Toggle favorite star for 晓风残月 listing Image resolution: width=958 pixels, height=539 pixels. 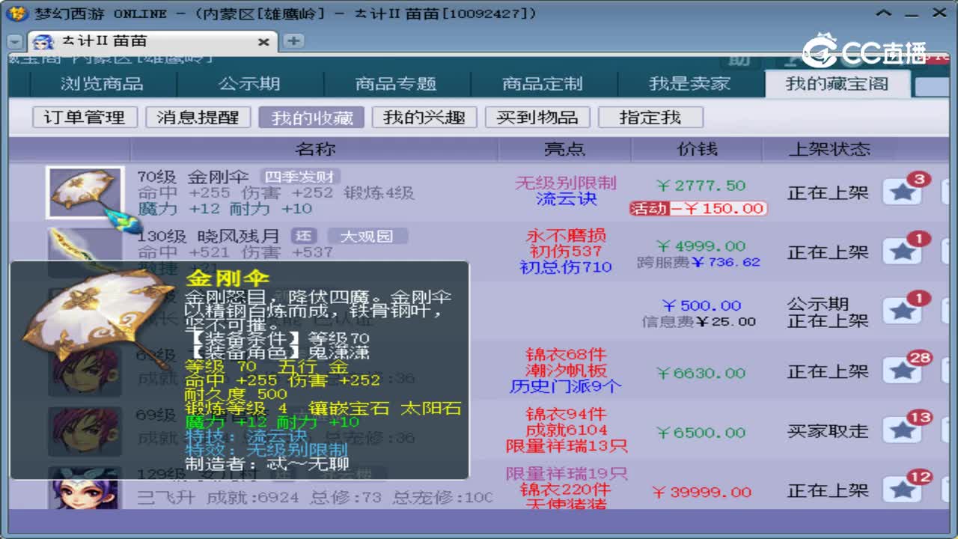point(902,252)
